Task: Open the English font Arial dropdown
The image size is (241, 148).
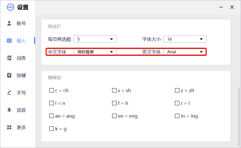Action: pos(185,52)
